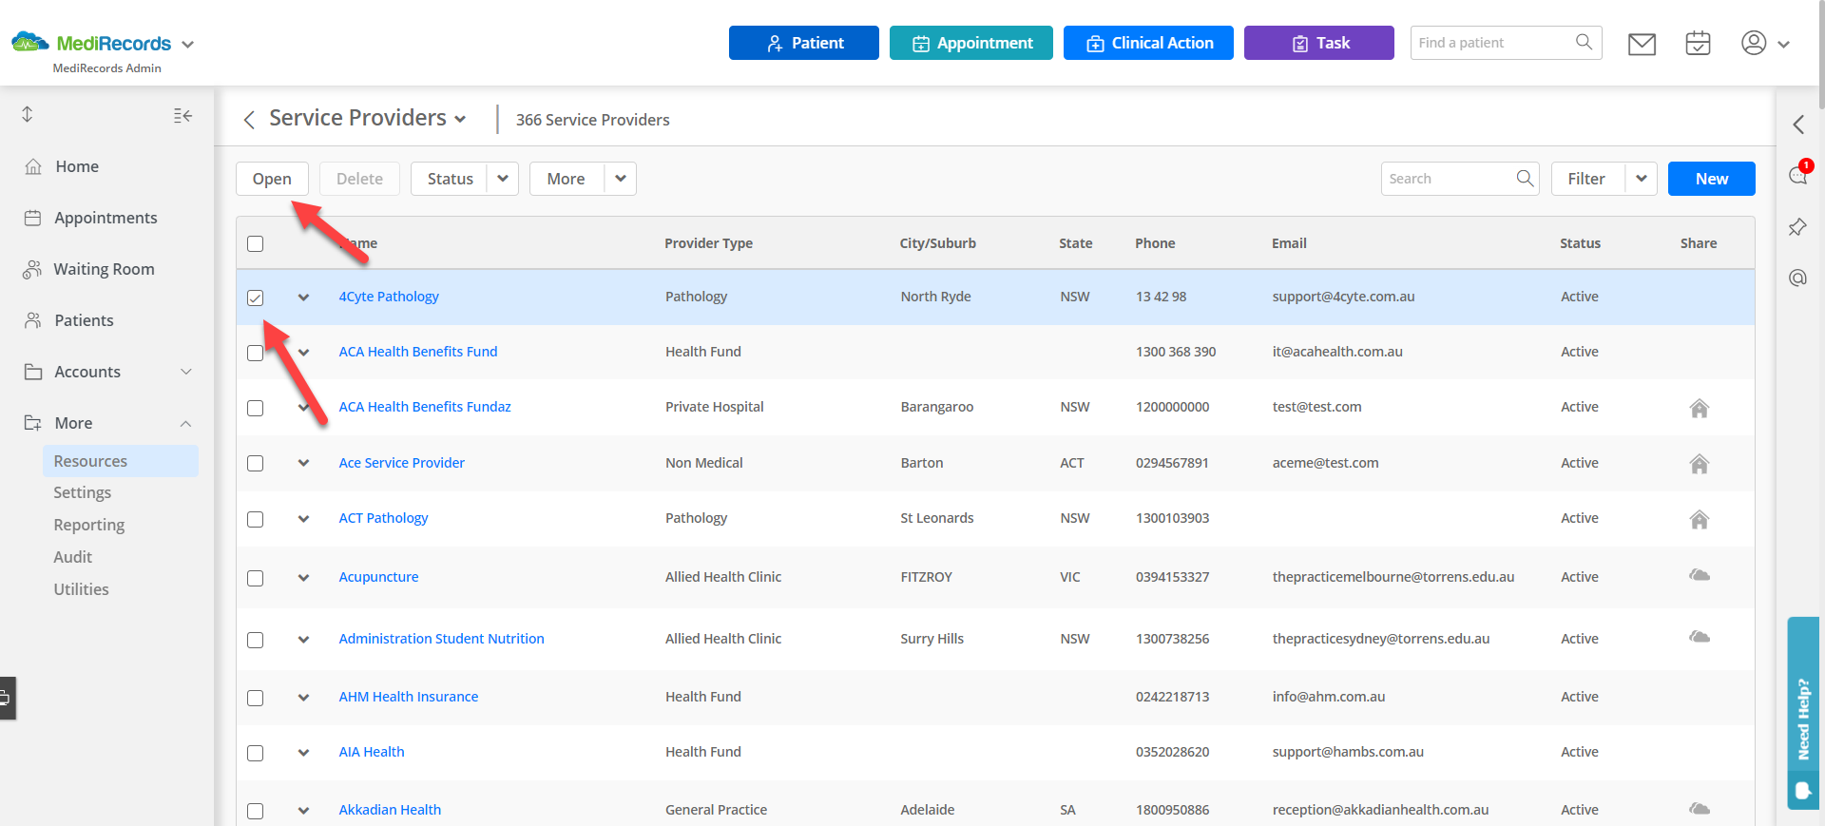The height and width of the screenshot is (826, 1825).
Task: Open the Status dropdown arrow
Action: pos(503,179)
